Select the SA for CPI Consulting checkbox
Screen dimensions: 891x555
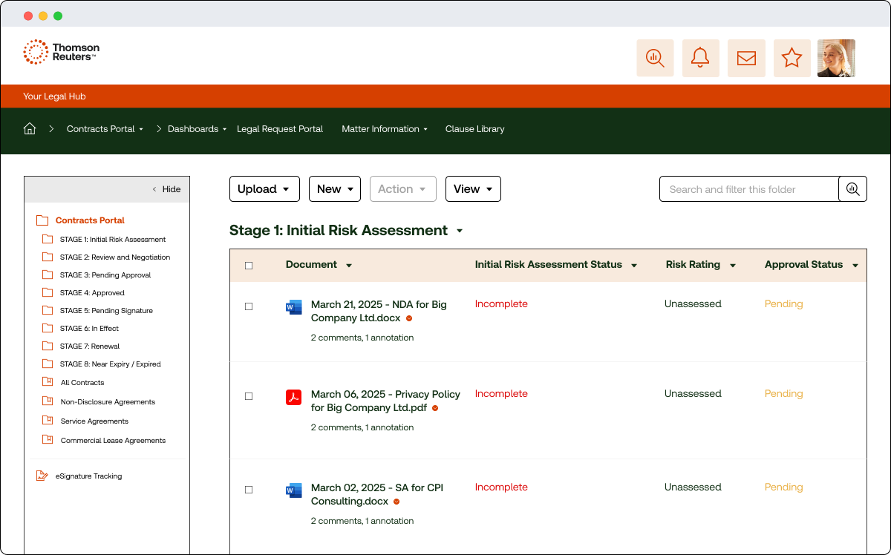click(x=249, y=490)
